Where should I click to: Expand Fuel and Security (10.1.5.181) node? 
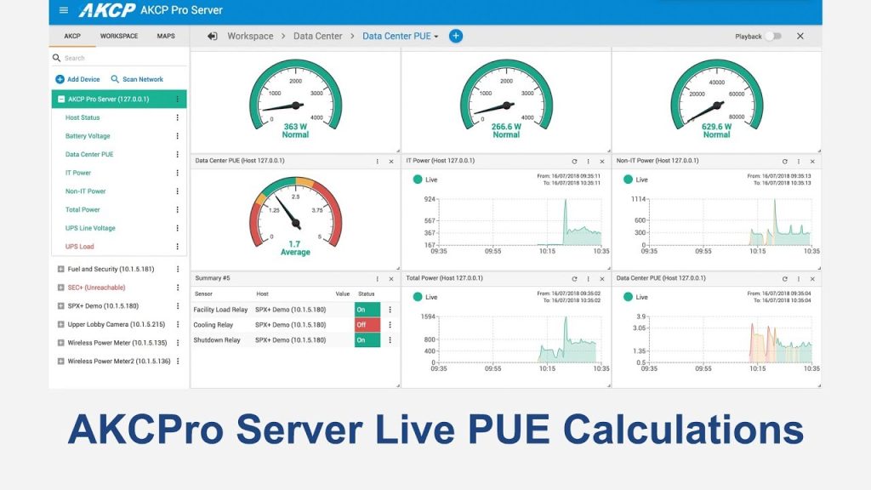tap(60, 269)
